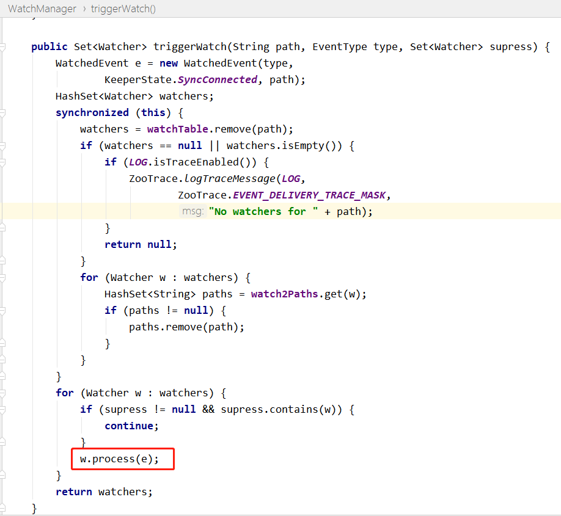Click the watch2Paths field reference
Image resolution: width=561 pixels, height=516 pixels.
point(285,294)
